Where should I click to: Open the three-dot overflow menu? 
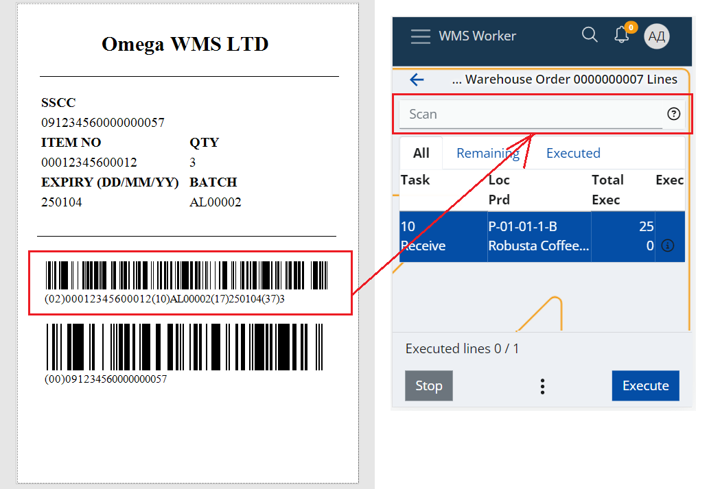click(x=542, y=385)
